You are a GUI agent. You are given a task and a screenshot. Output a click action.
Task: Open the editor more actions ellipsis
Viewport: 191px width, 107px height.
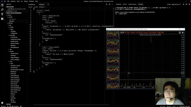(113, 4)
